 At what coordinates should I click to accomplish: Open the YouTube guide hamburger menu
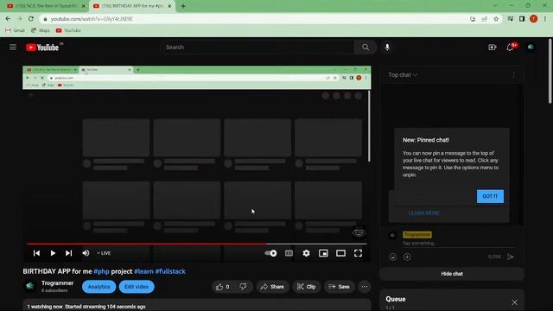point(13,47)
